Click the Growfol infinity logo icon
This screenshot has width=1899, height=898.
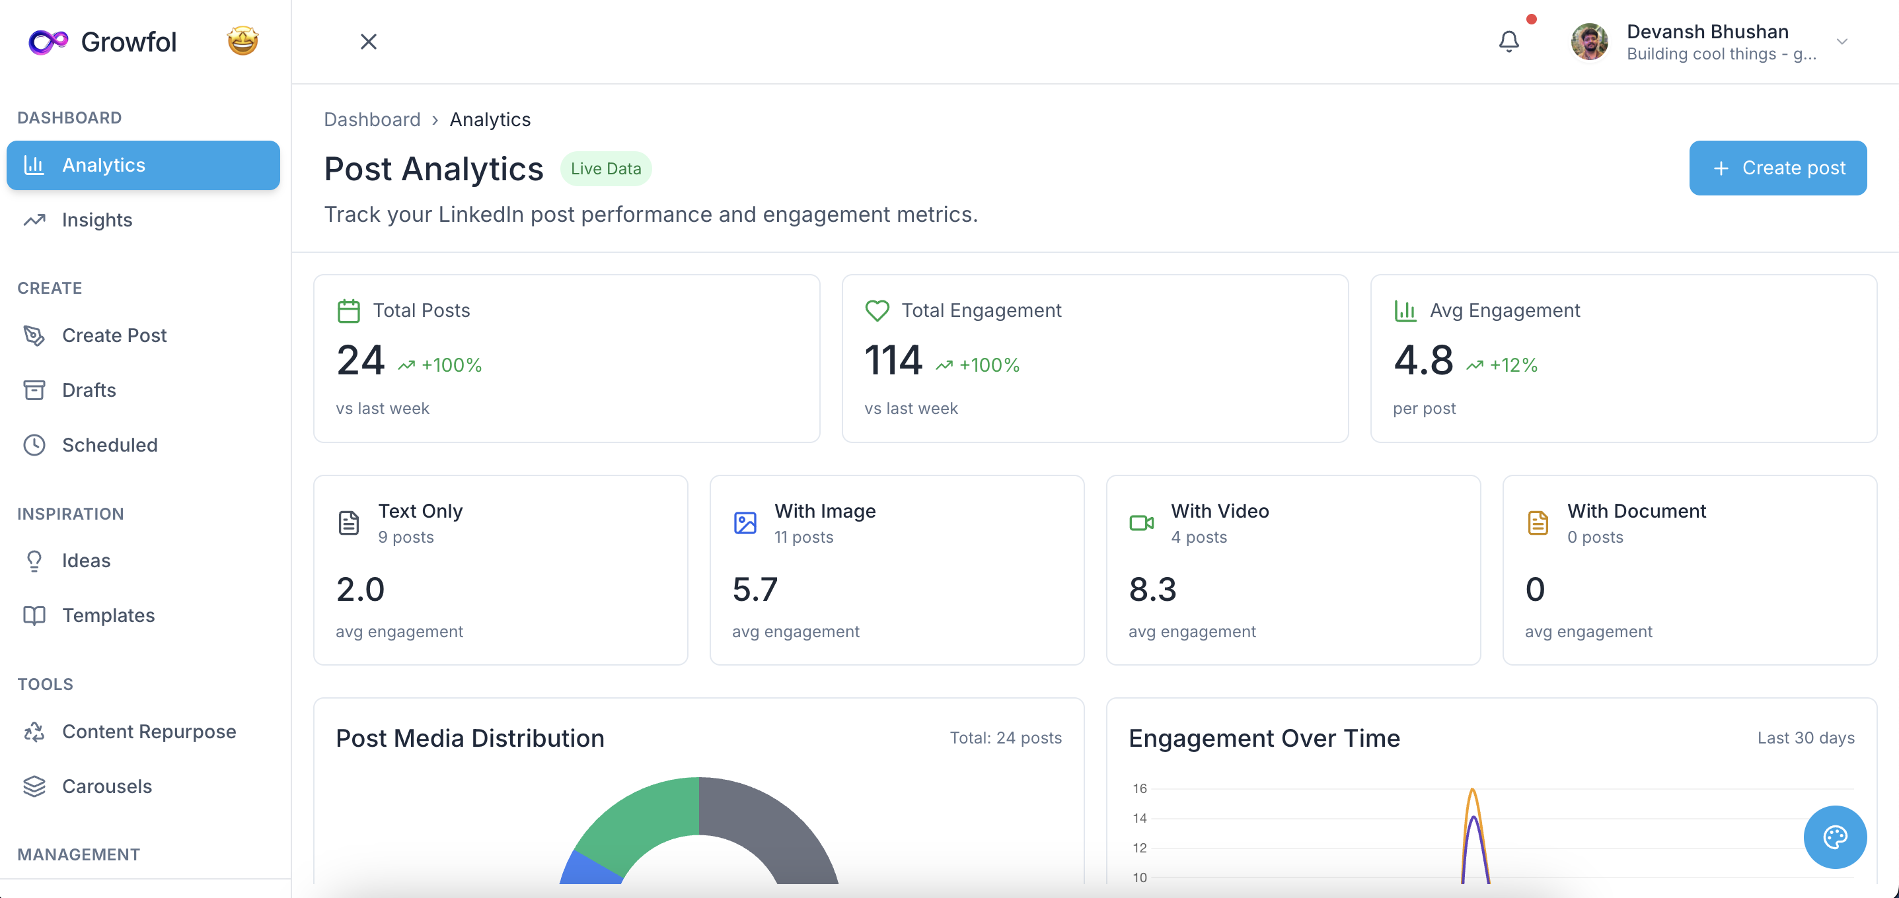click(x=48, y=42)
